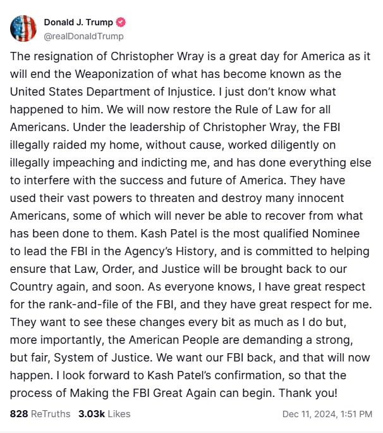Click the red verified checkmark badge
Image resolution: width=383 pixels, height=433 pixels.
pos(121,22)
